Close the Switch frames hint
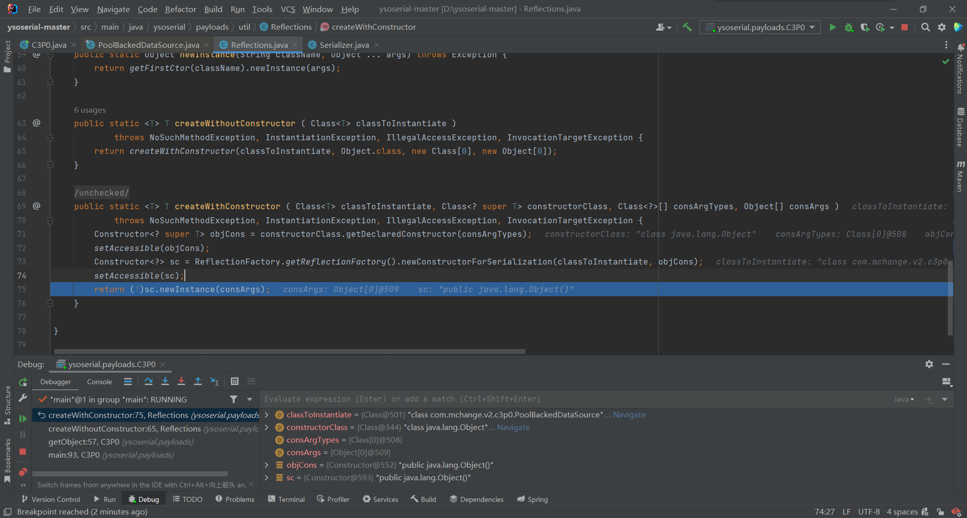This screenshot has height=518, width=967. pos(251,485)
